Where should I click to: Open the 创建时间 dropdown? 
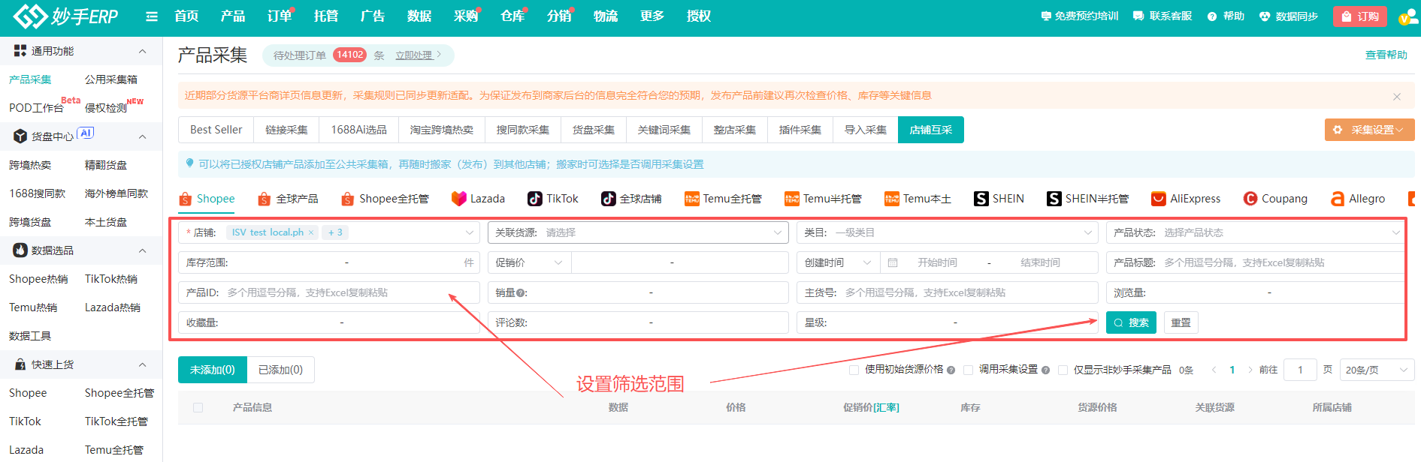pos(838,262)
